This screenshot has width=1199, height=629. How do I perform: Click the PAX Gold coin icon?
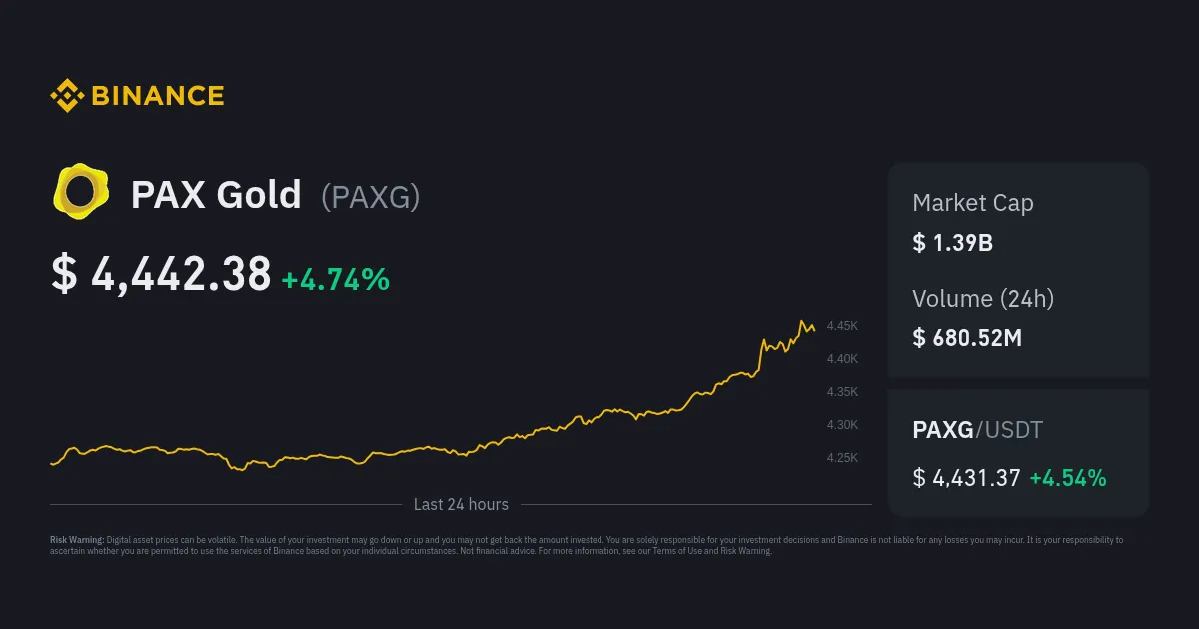pyautogui.click(x=81, y=190)
